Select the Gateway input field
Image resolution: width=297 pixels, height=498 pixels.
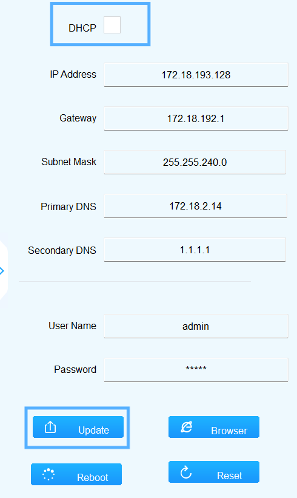196,118
